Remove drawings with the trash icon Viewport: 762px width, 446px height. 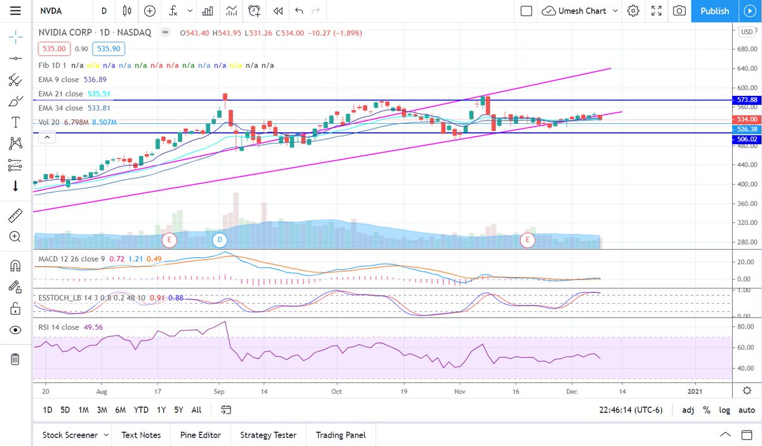16,359
